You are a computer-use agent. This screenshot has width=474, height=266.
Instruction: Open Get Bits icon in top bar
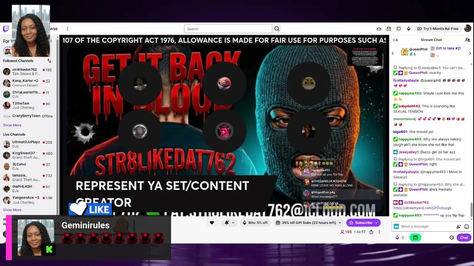[408, 29]
